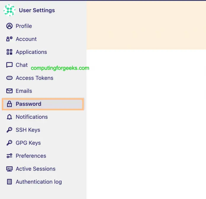Click the Applications grid icon
206x199 pixels.
point(9,52)
